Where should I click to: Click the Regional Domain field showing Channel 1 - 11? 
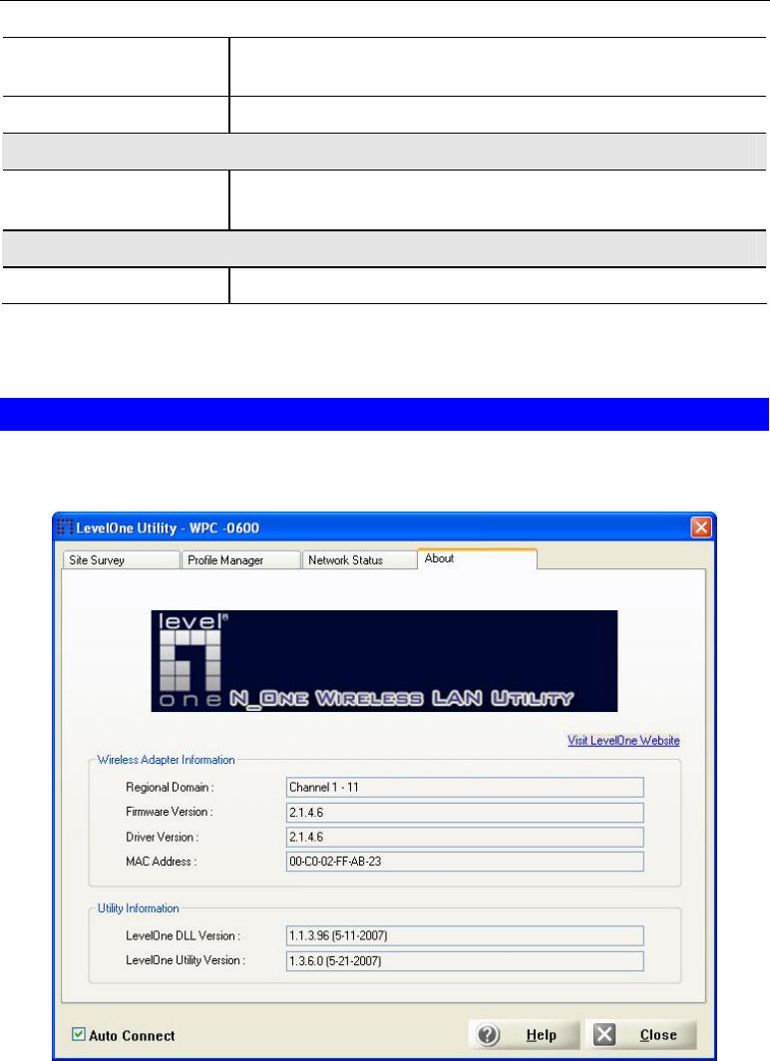pyautogui.click(x=465, y=787)
